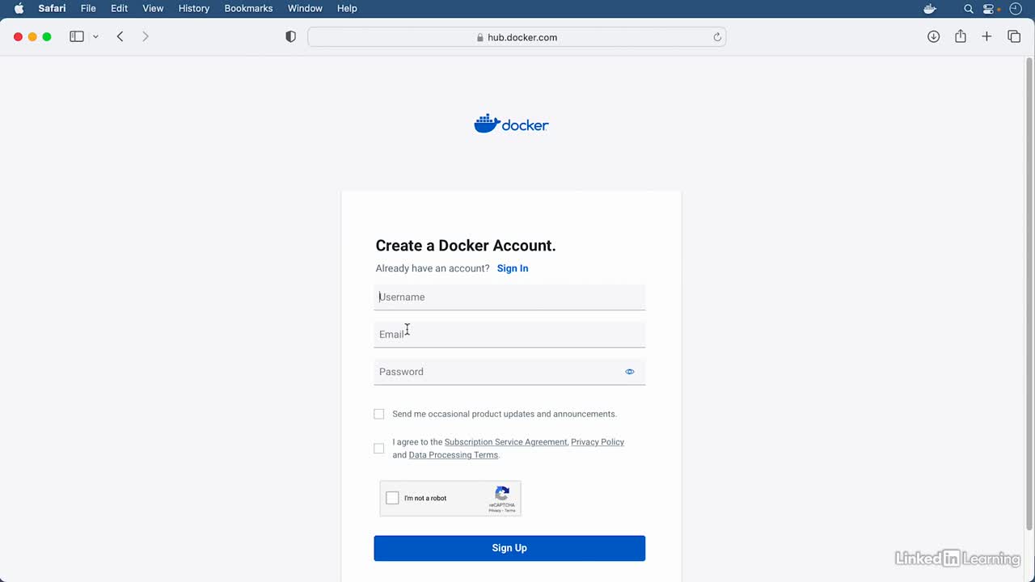Click the Docker whale menu bar icon
Image resolution: width=1035 pixels, height=582 pixels.
(930, 8)
